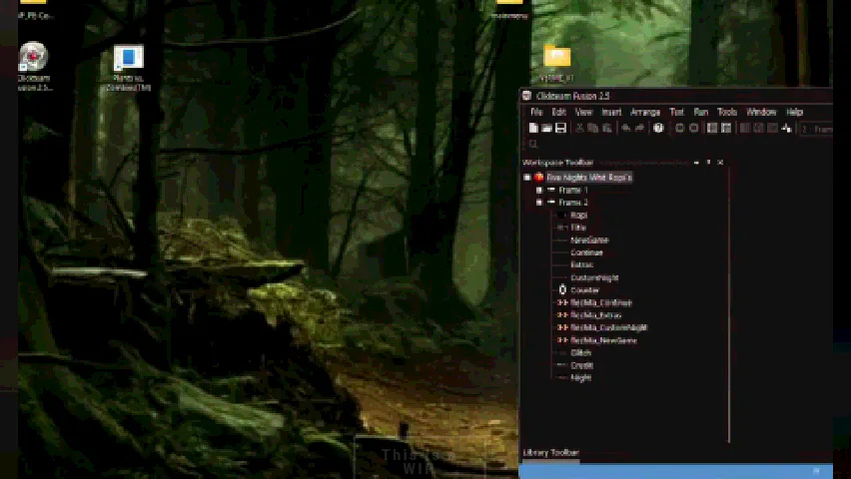This screenshot has width=851, height=479.
Task: Click the red arrows icon beside Rechila_Extras
Action: click(x=562, y=315)
